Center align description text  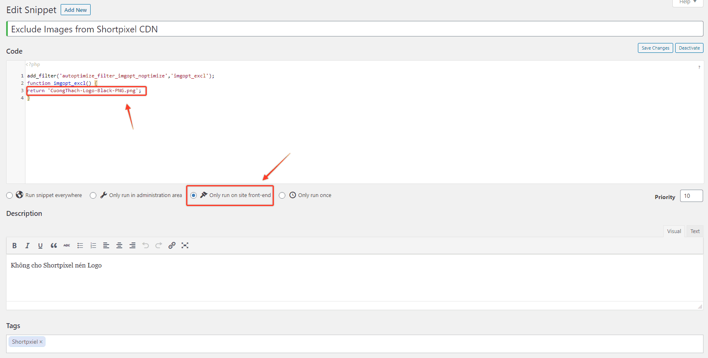pyautogui.click(x=119, y=245)
